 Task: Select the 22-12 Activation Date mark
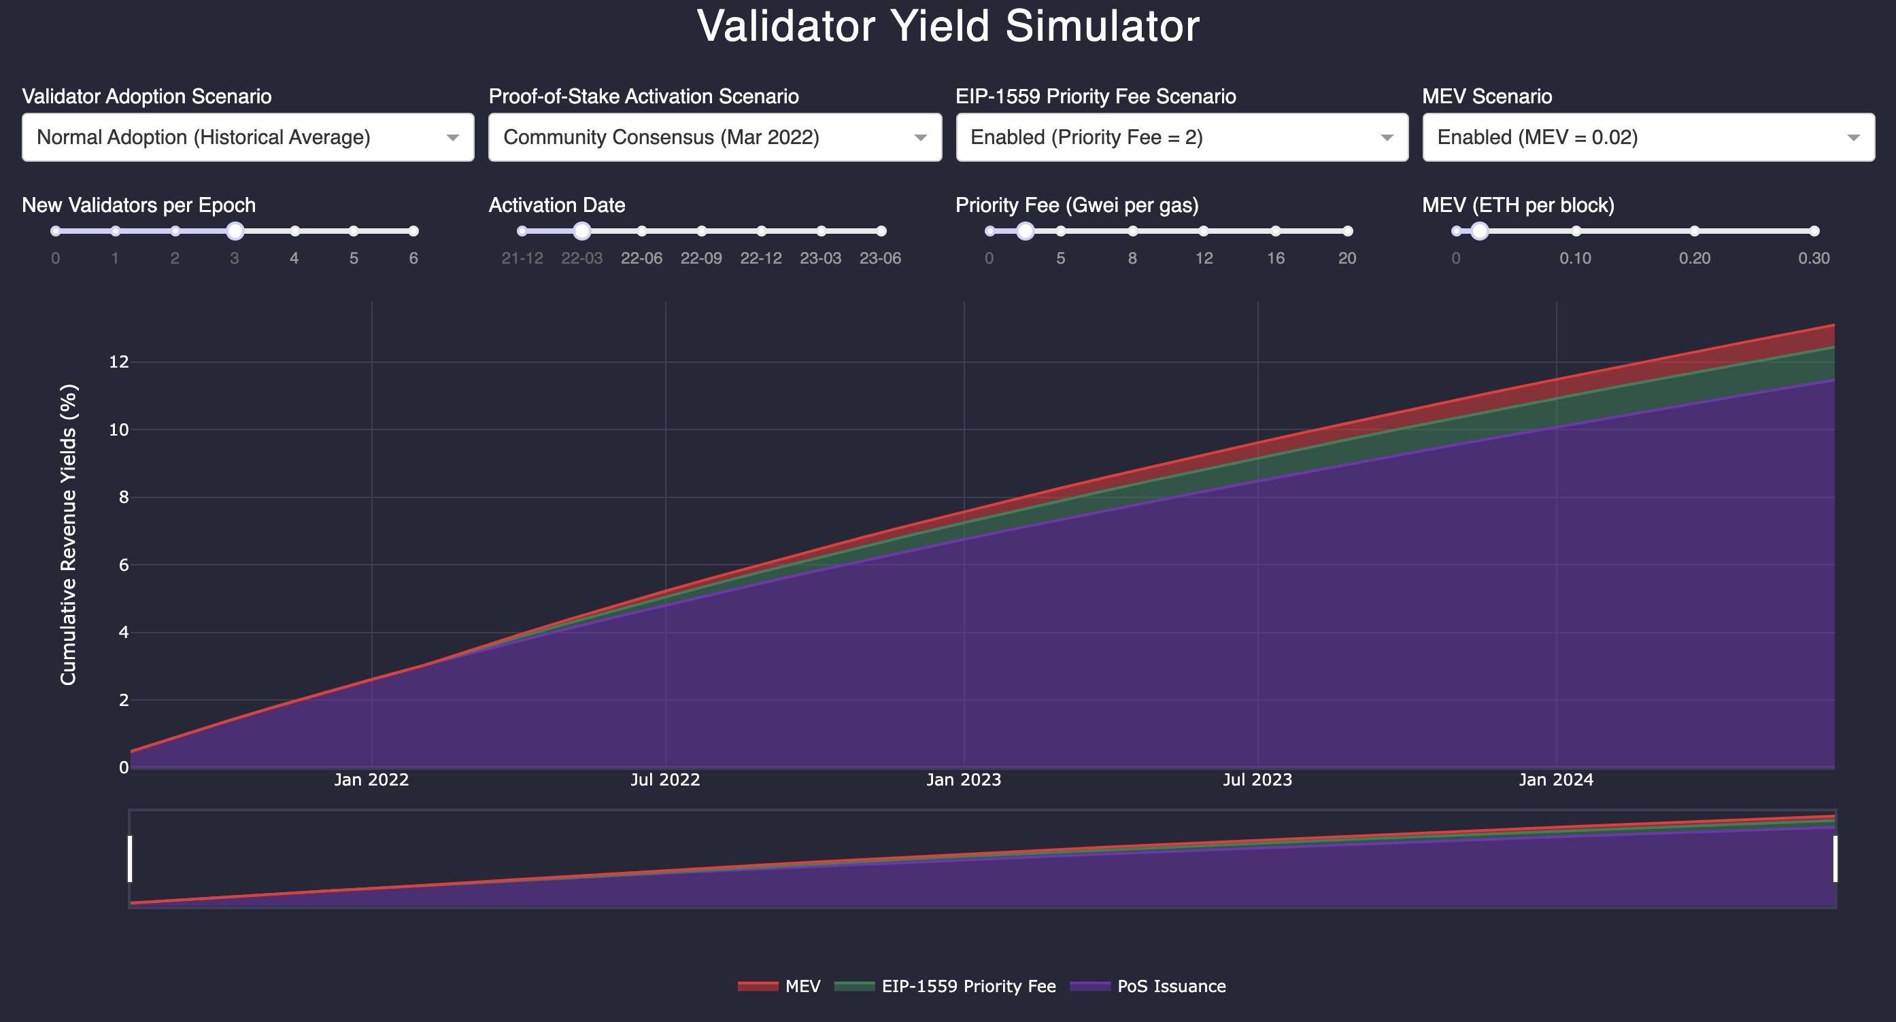(761, 231)
